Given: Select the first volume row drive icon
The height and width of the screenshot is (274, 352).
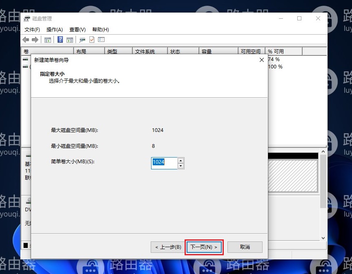Looking at the screenshot, I should 25,59.
